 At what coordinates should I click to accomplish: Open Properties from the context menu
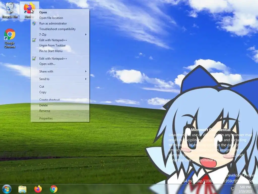60,118
